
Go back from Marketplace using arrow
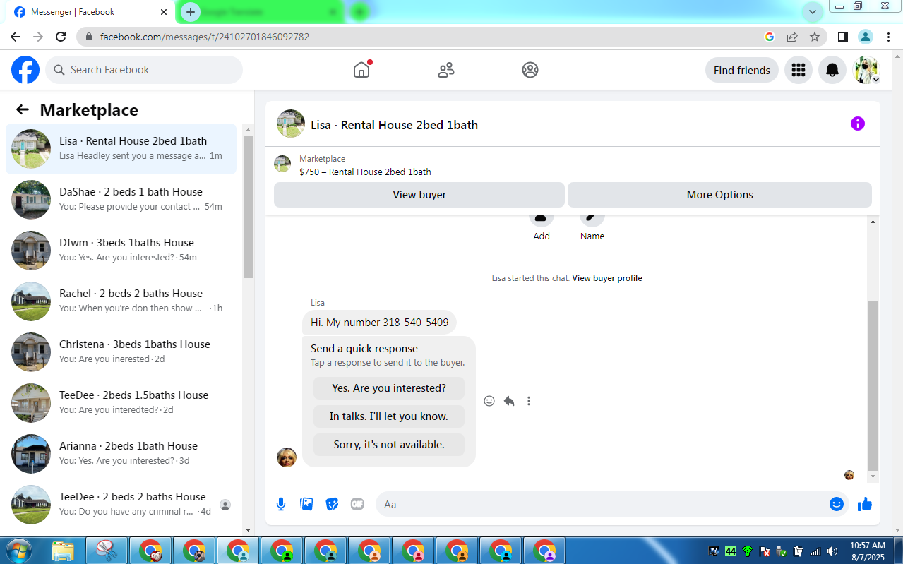(x=23, y=109)
